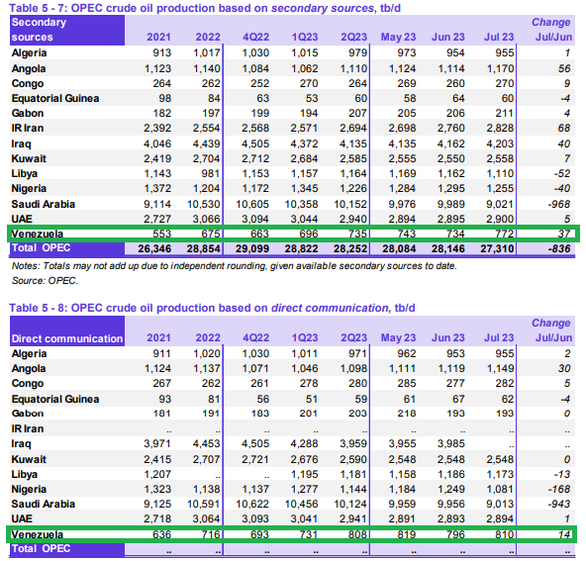Click Congo's 2Q23 value 280
This screenshot has width=586, height=561.
(x=357, y=383)
